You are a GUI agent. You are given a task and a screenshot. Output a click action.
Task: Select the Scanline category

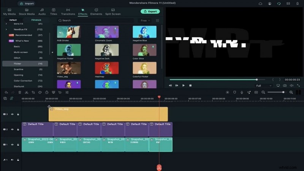coord(25,69)
